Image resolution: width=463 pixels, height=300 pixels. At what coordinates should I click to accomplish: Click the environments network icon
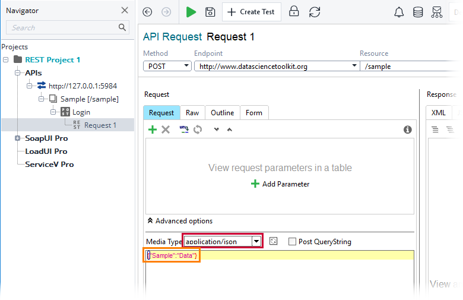437,12
